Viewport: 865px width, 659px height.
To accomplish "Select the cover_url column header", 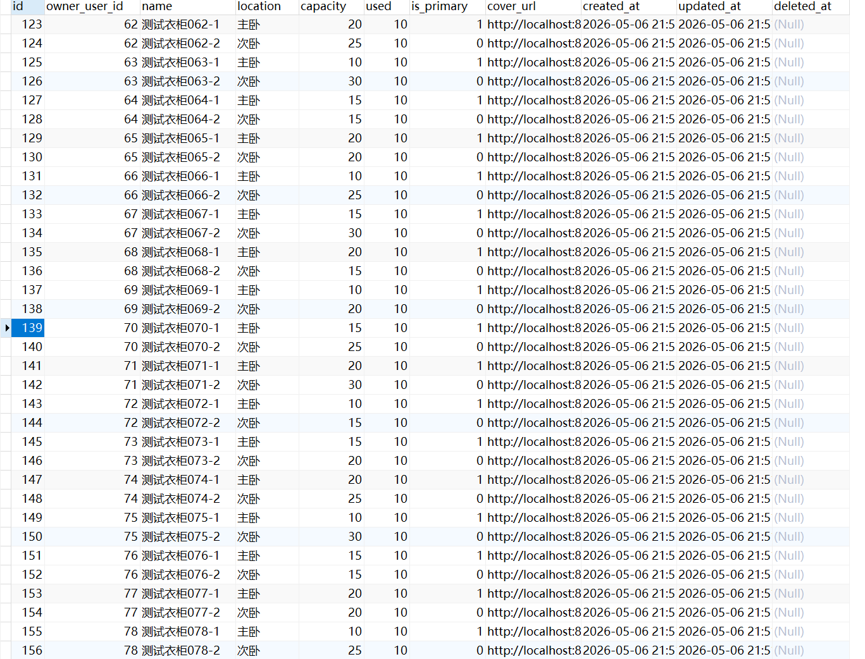I will pyautogui.click(x=533, y=6).
